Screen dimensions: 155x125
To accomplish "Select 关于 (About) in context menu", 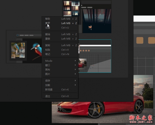I will [x=48, y=23].
